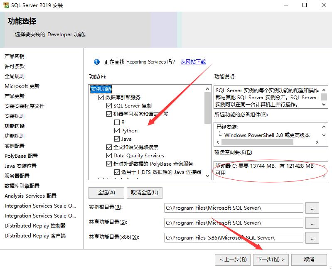The image size is (332, 269).
Task: Close the SQL Server 2019 setup window
Action: click(324, 5)
